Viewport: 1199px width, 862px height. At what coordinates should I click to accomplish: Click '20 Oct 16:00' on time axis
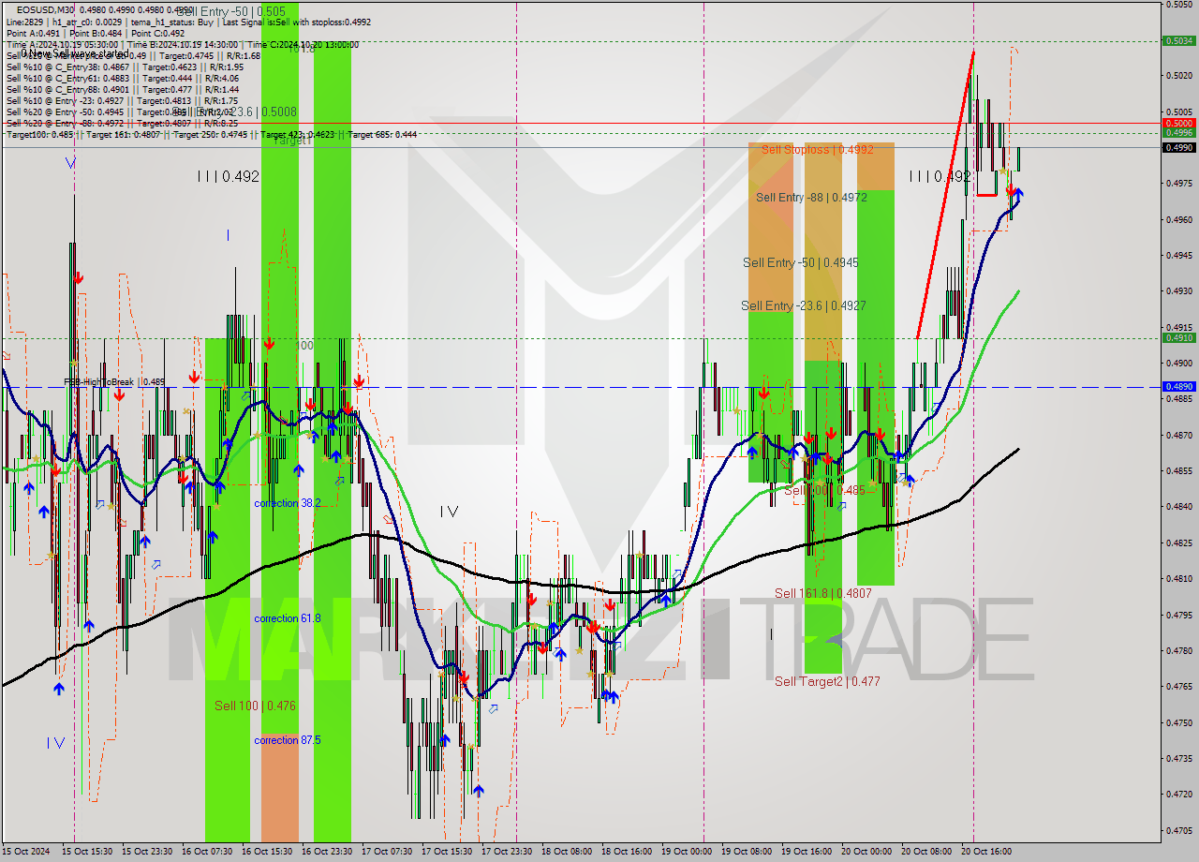986,852
